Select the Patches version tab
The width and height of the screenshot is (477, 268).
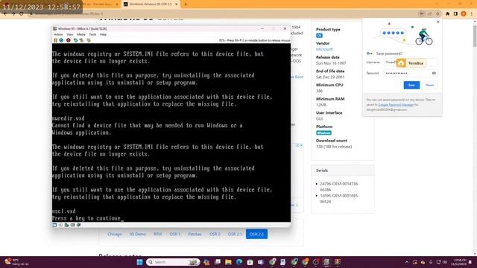pos(195,234)
